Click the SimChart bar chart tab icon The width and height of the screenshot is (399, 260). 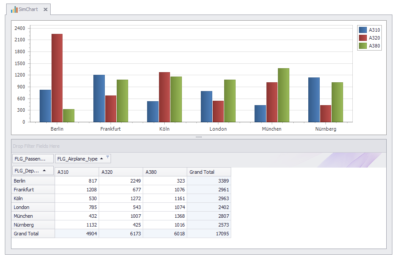14,9
